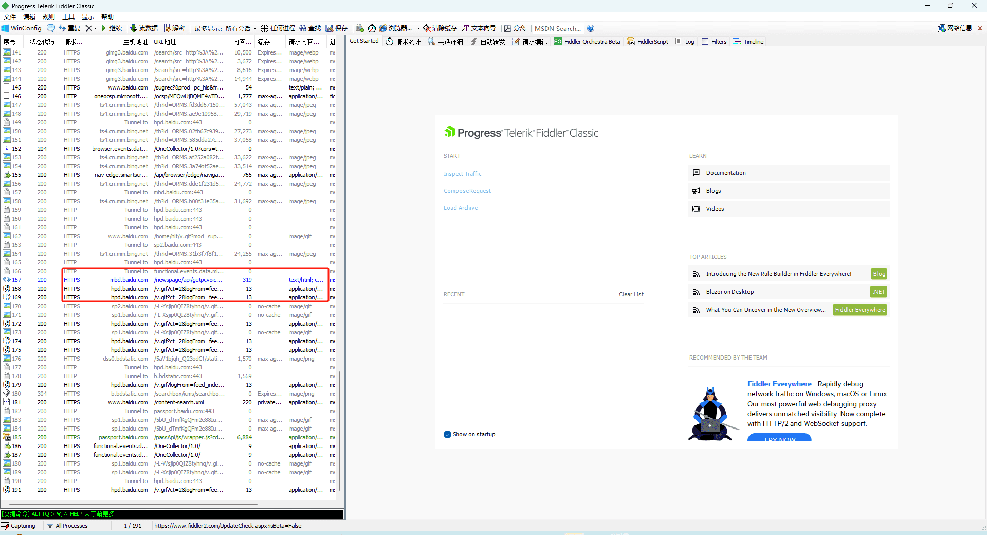Switch to the 请求统计 (Statistics) tab
The height and width of the screenshot is (535, 987).
[x=403, y=42]
